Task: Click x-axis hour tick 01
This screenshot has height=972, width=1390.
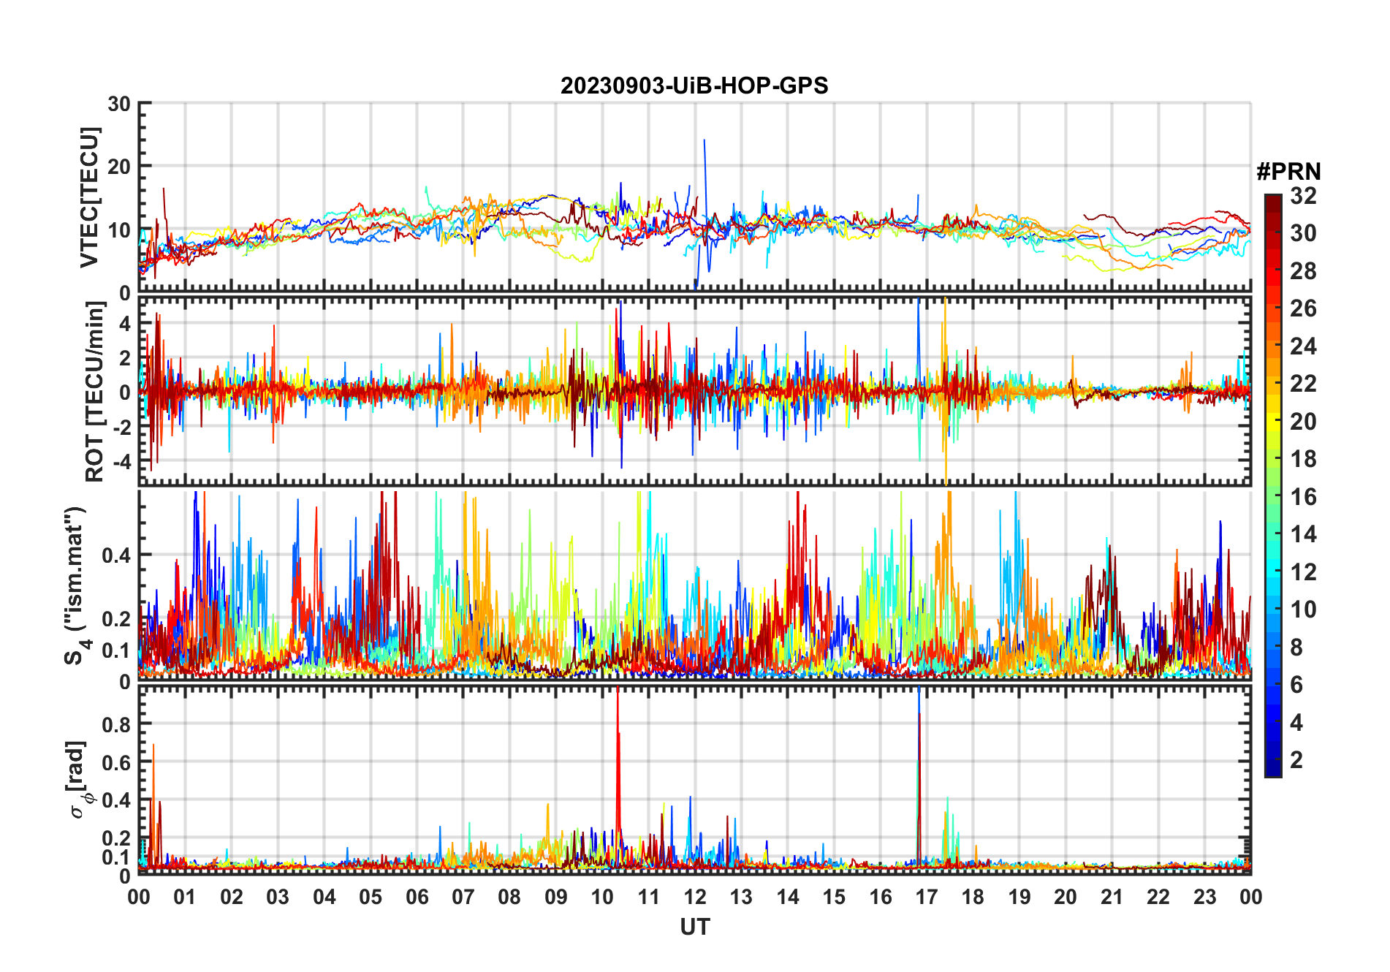Action: (x=185, y=897)
